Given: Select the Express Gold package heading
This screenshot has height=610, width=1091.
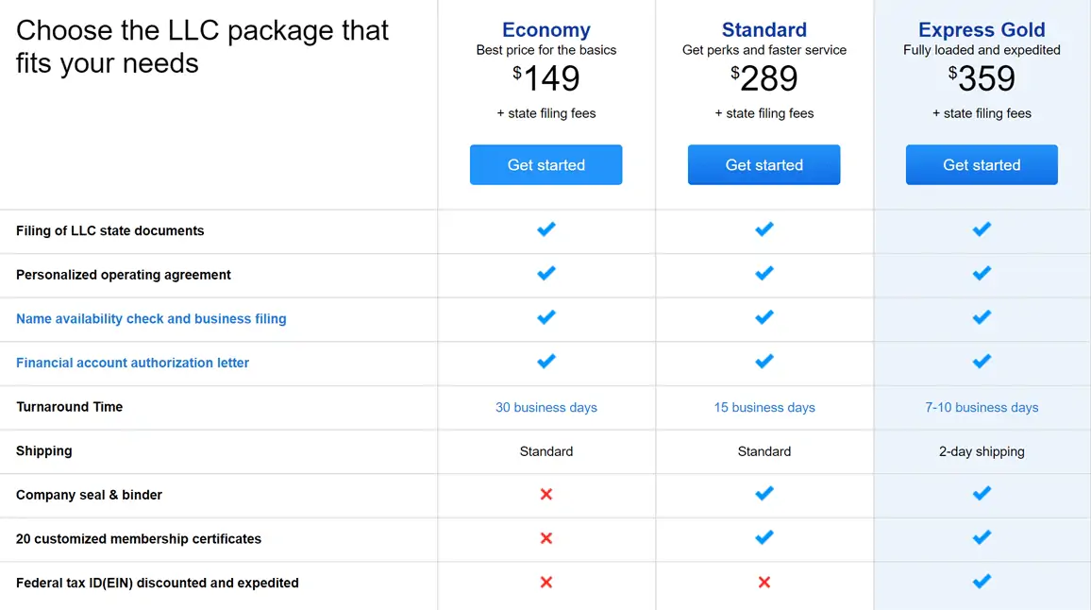Looking at the screenshot, I should pyautogui.click(x=982, y=30).
